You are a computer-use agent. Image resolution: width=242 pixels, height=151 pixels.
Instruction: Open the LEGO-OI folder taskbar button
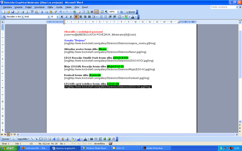coord(126,148)
